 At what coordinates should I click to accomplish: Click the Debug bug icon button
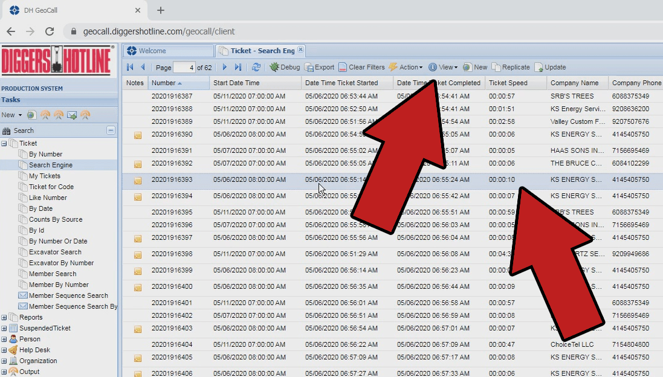285,67
